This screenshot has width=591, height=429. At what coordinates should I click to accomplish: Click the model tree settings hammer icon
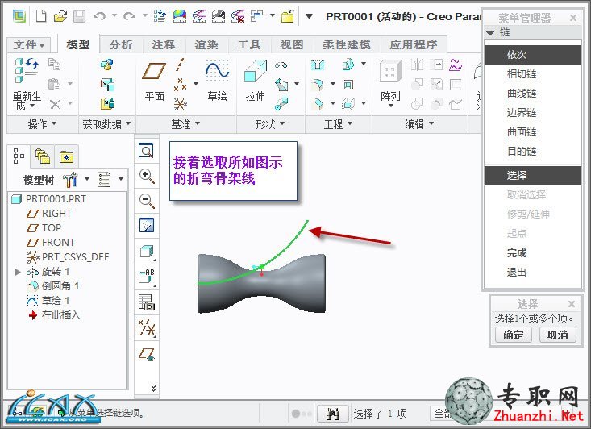[x=70, y=180]
